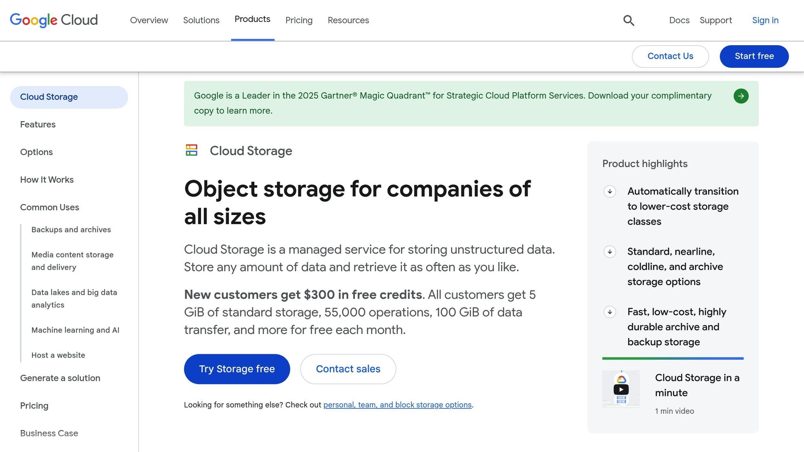Expand 'Standard, nearline, coldline, and archive' highlight
Viewport: 804px width, 452px height.
610,252
